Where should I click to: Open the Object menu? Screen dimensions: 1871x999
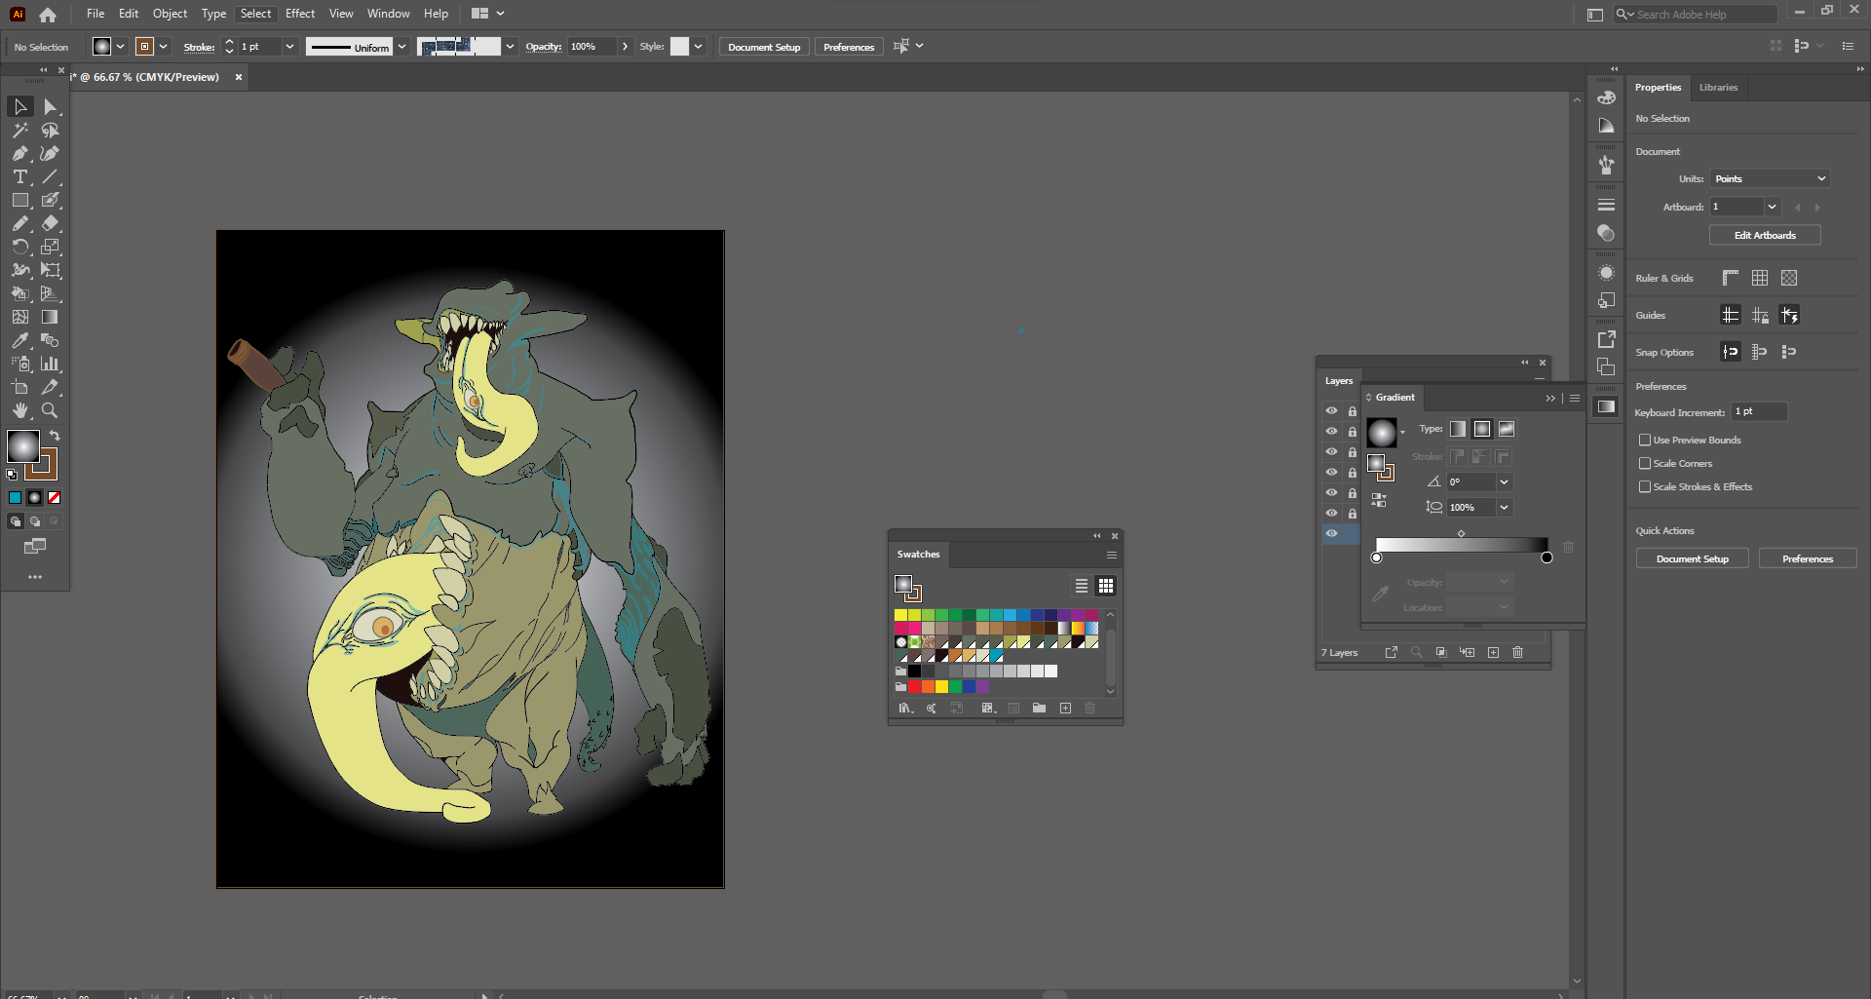tap(170, 14)
